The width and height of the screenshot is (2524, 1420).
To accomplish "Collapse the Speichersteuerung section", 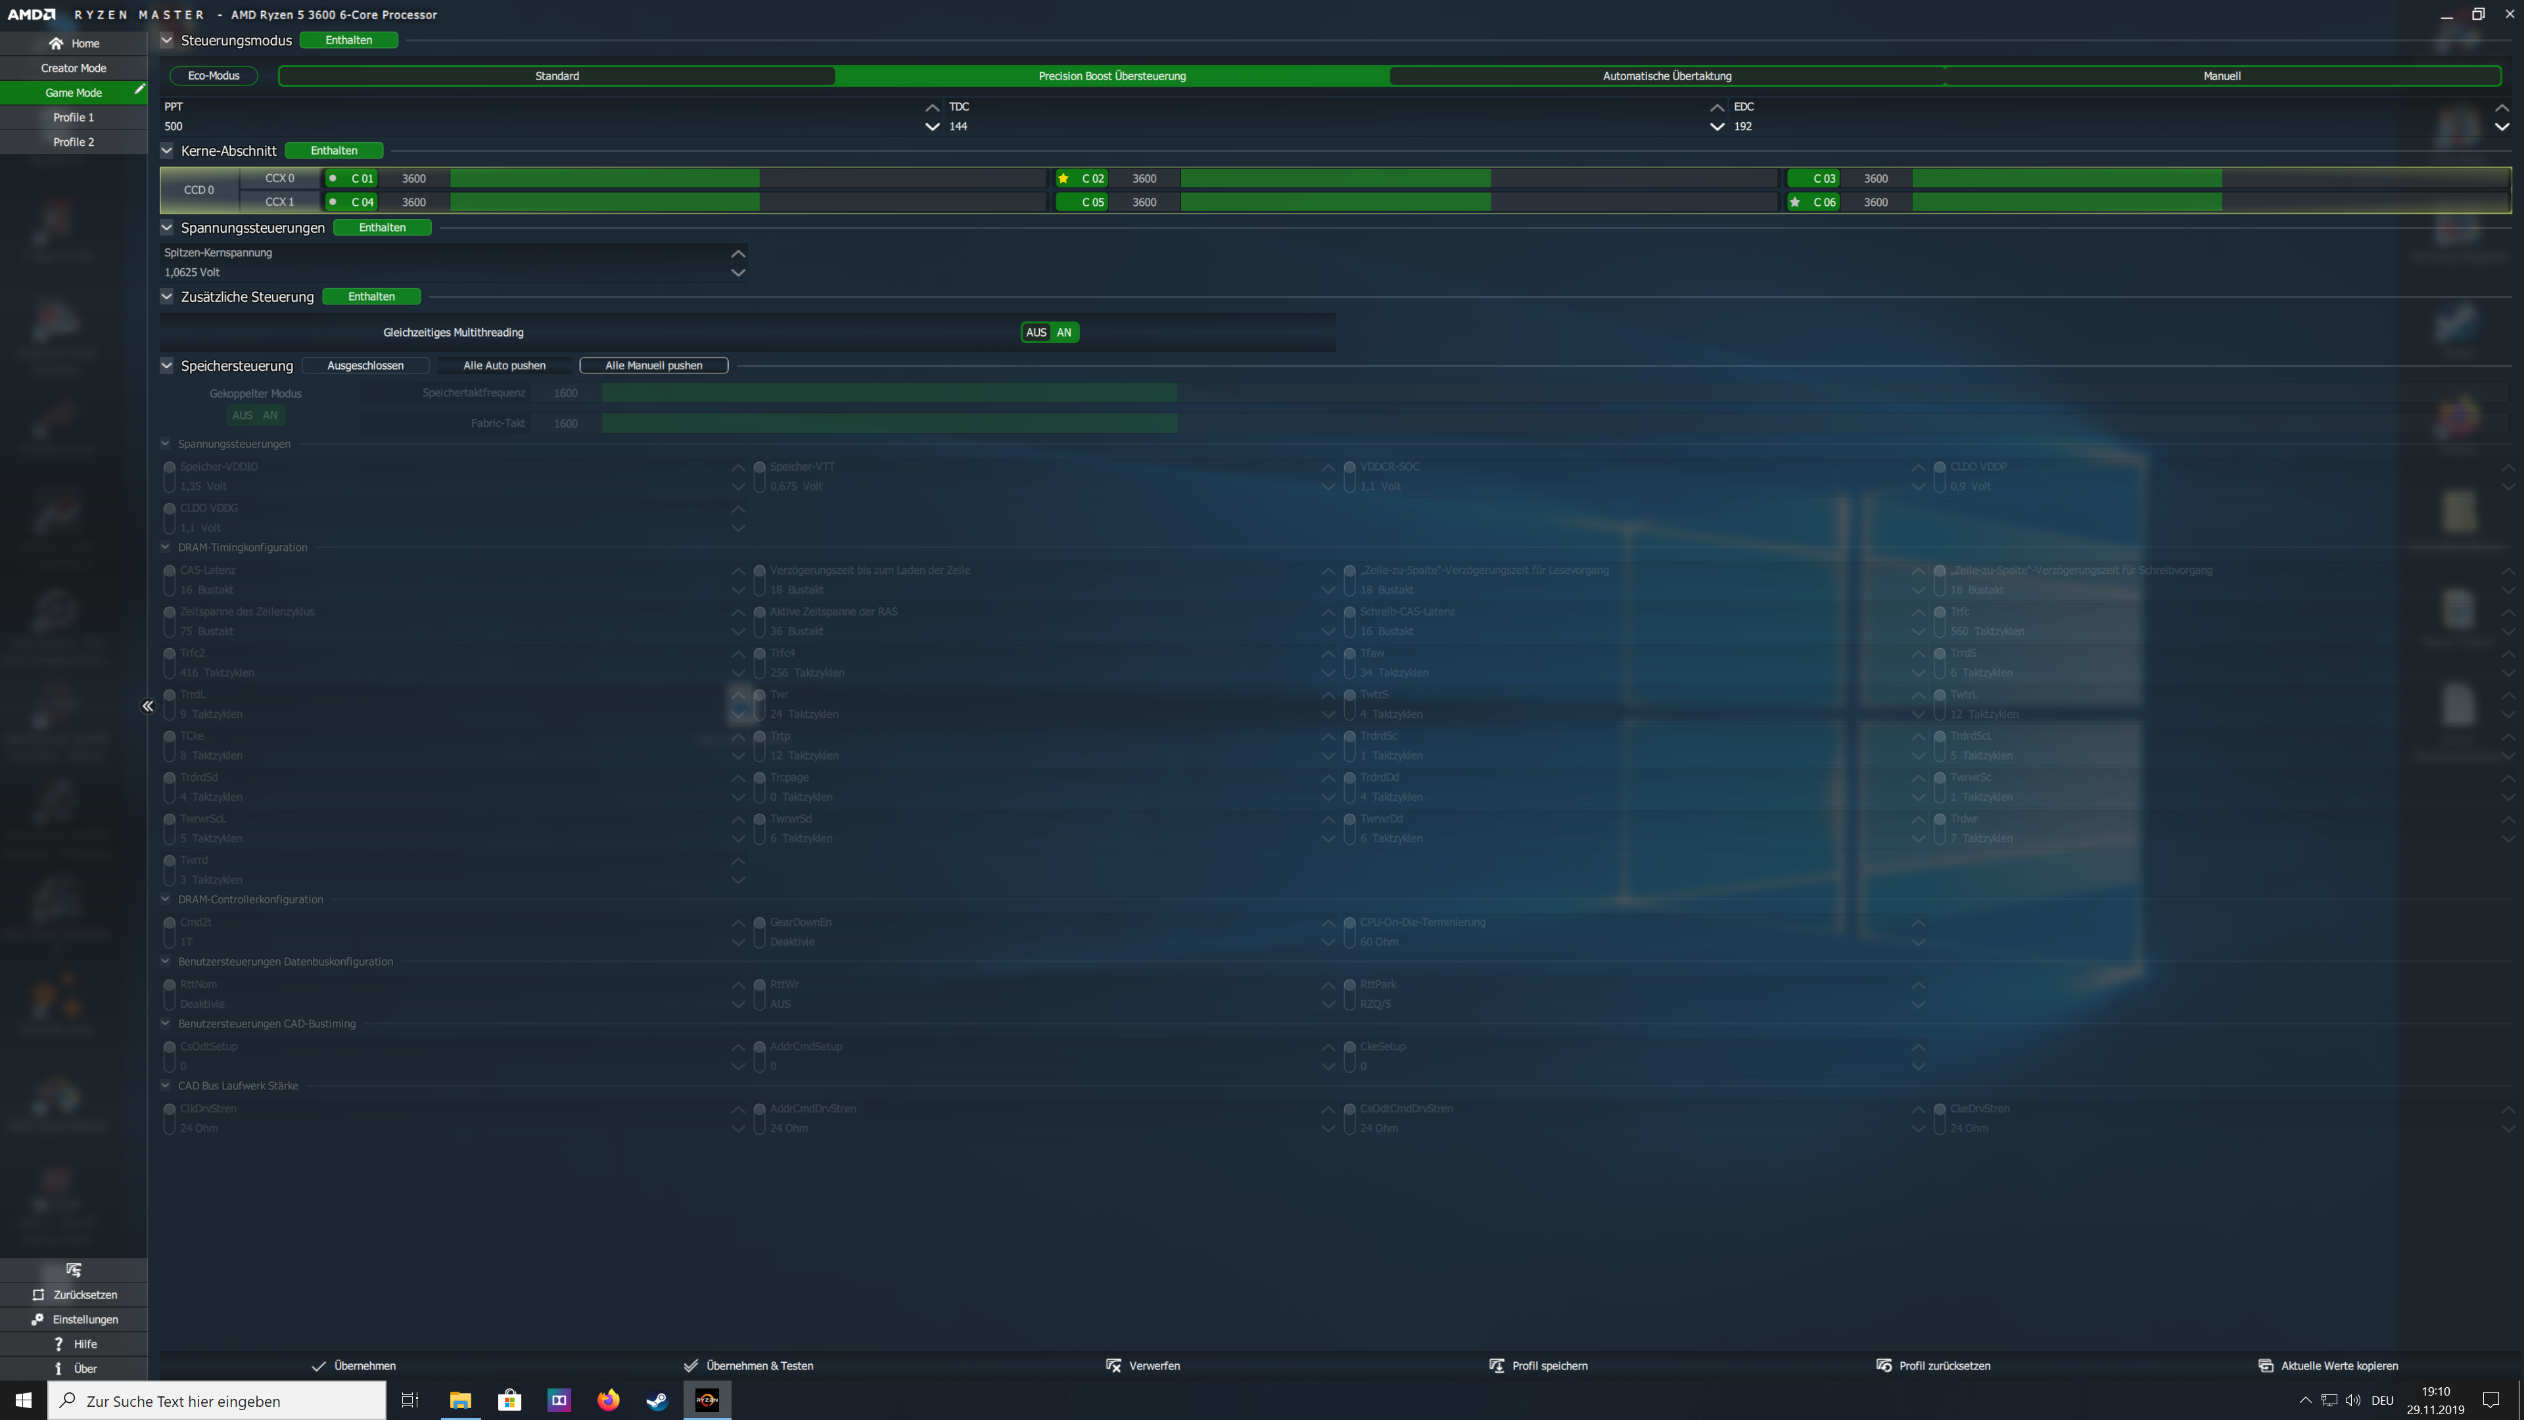I will point(166,366).
